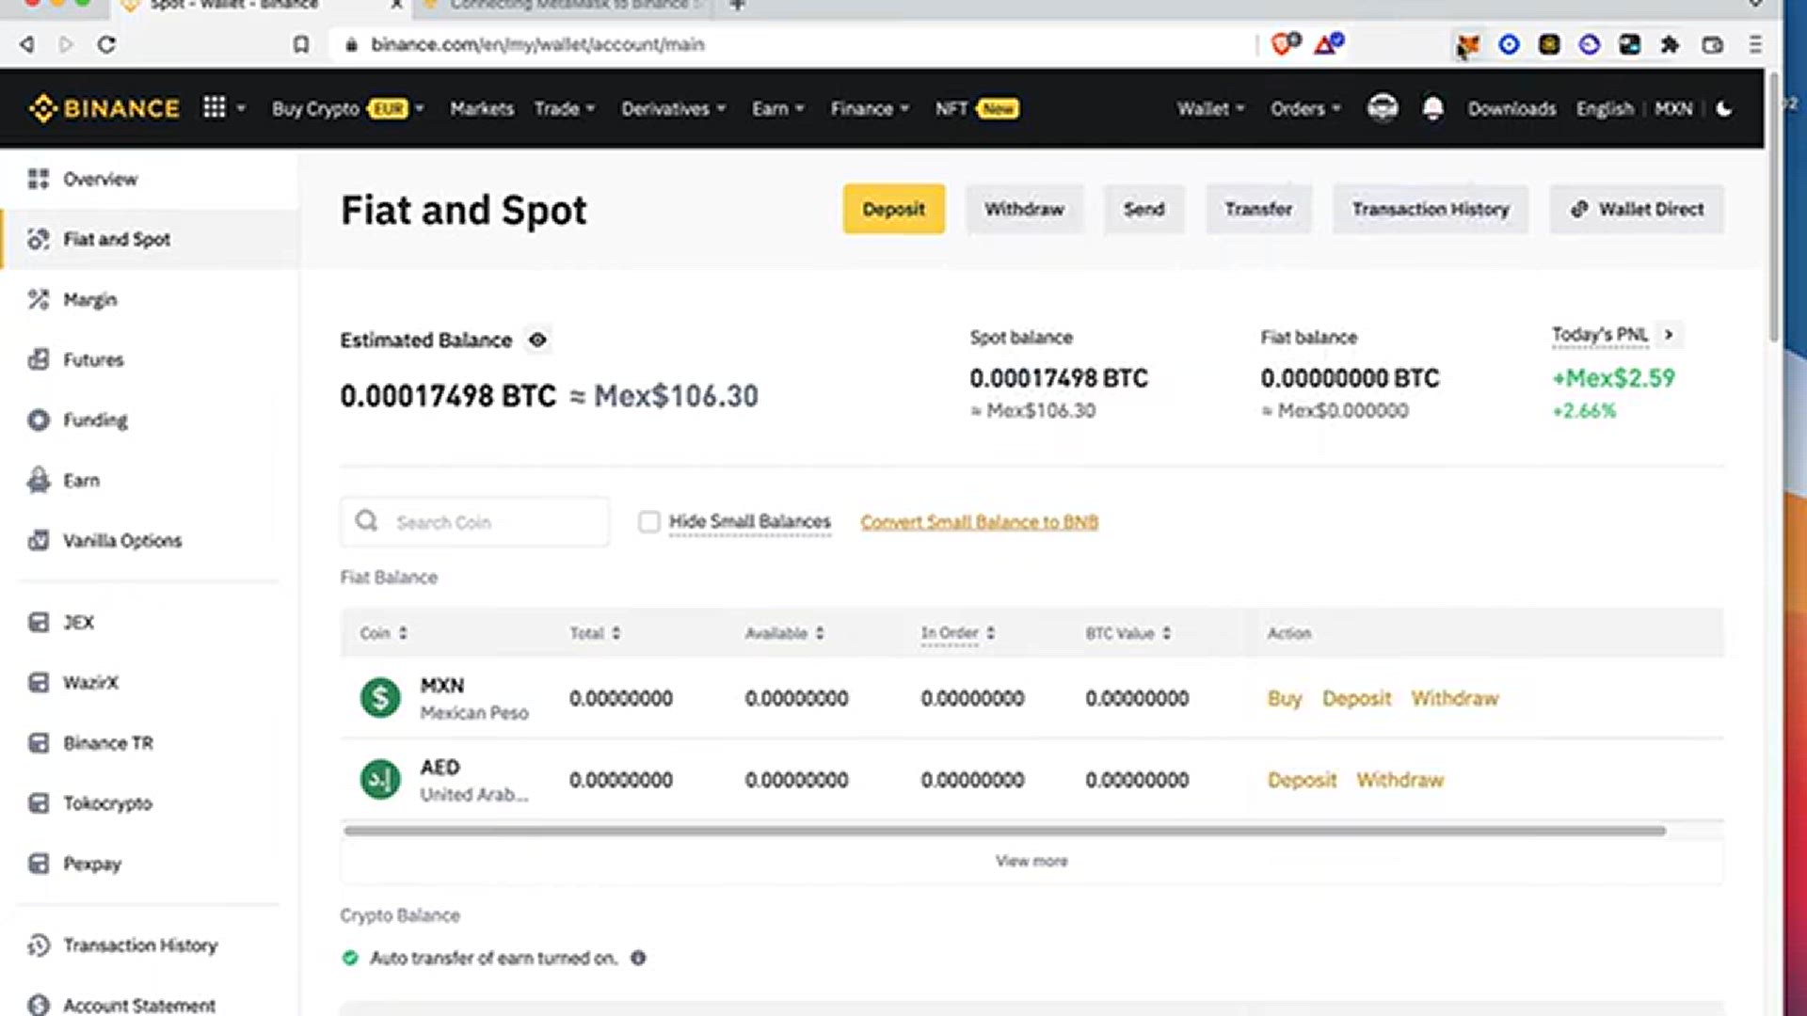Open Downloads menu item

[1511, 108]
